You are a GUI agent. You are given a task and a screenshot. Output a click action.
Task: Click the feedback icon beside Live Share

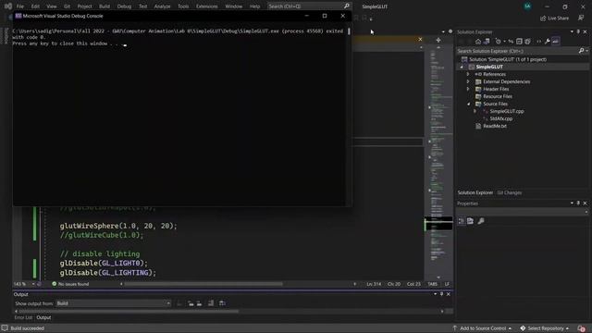click(x=581, y=18)
